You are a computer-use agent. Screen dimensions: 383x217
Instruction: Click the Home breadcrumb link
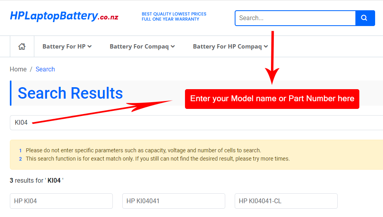(18, 69)
